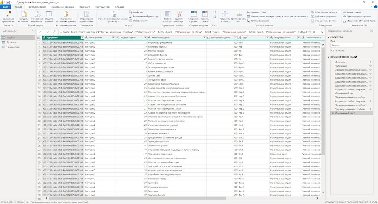This screenshot has height=204, width=378.
Task: Open settings gear for Источник step
Action: 370,62
